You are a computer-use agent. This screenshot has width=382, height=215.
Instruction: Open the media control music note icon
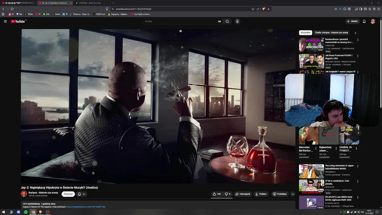pos(356,9)
